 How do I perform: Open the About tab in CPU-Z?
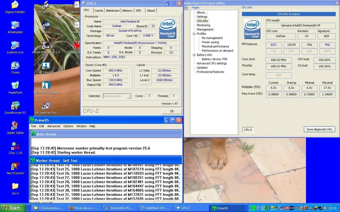click(151, 11)
